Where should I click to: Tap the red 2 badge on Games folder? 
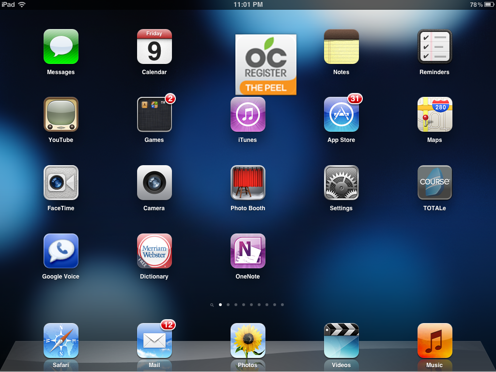coord(170,99)
